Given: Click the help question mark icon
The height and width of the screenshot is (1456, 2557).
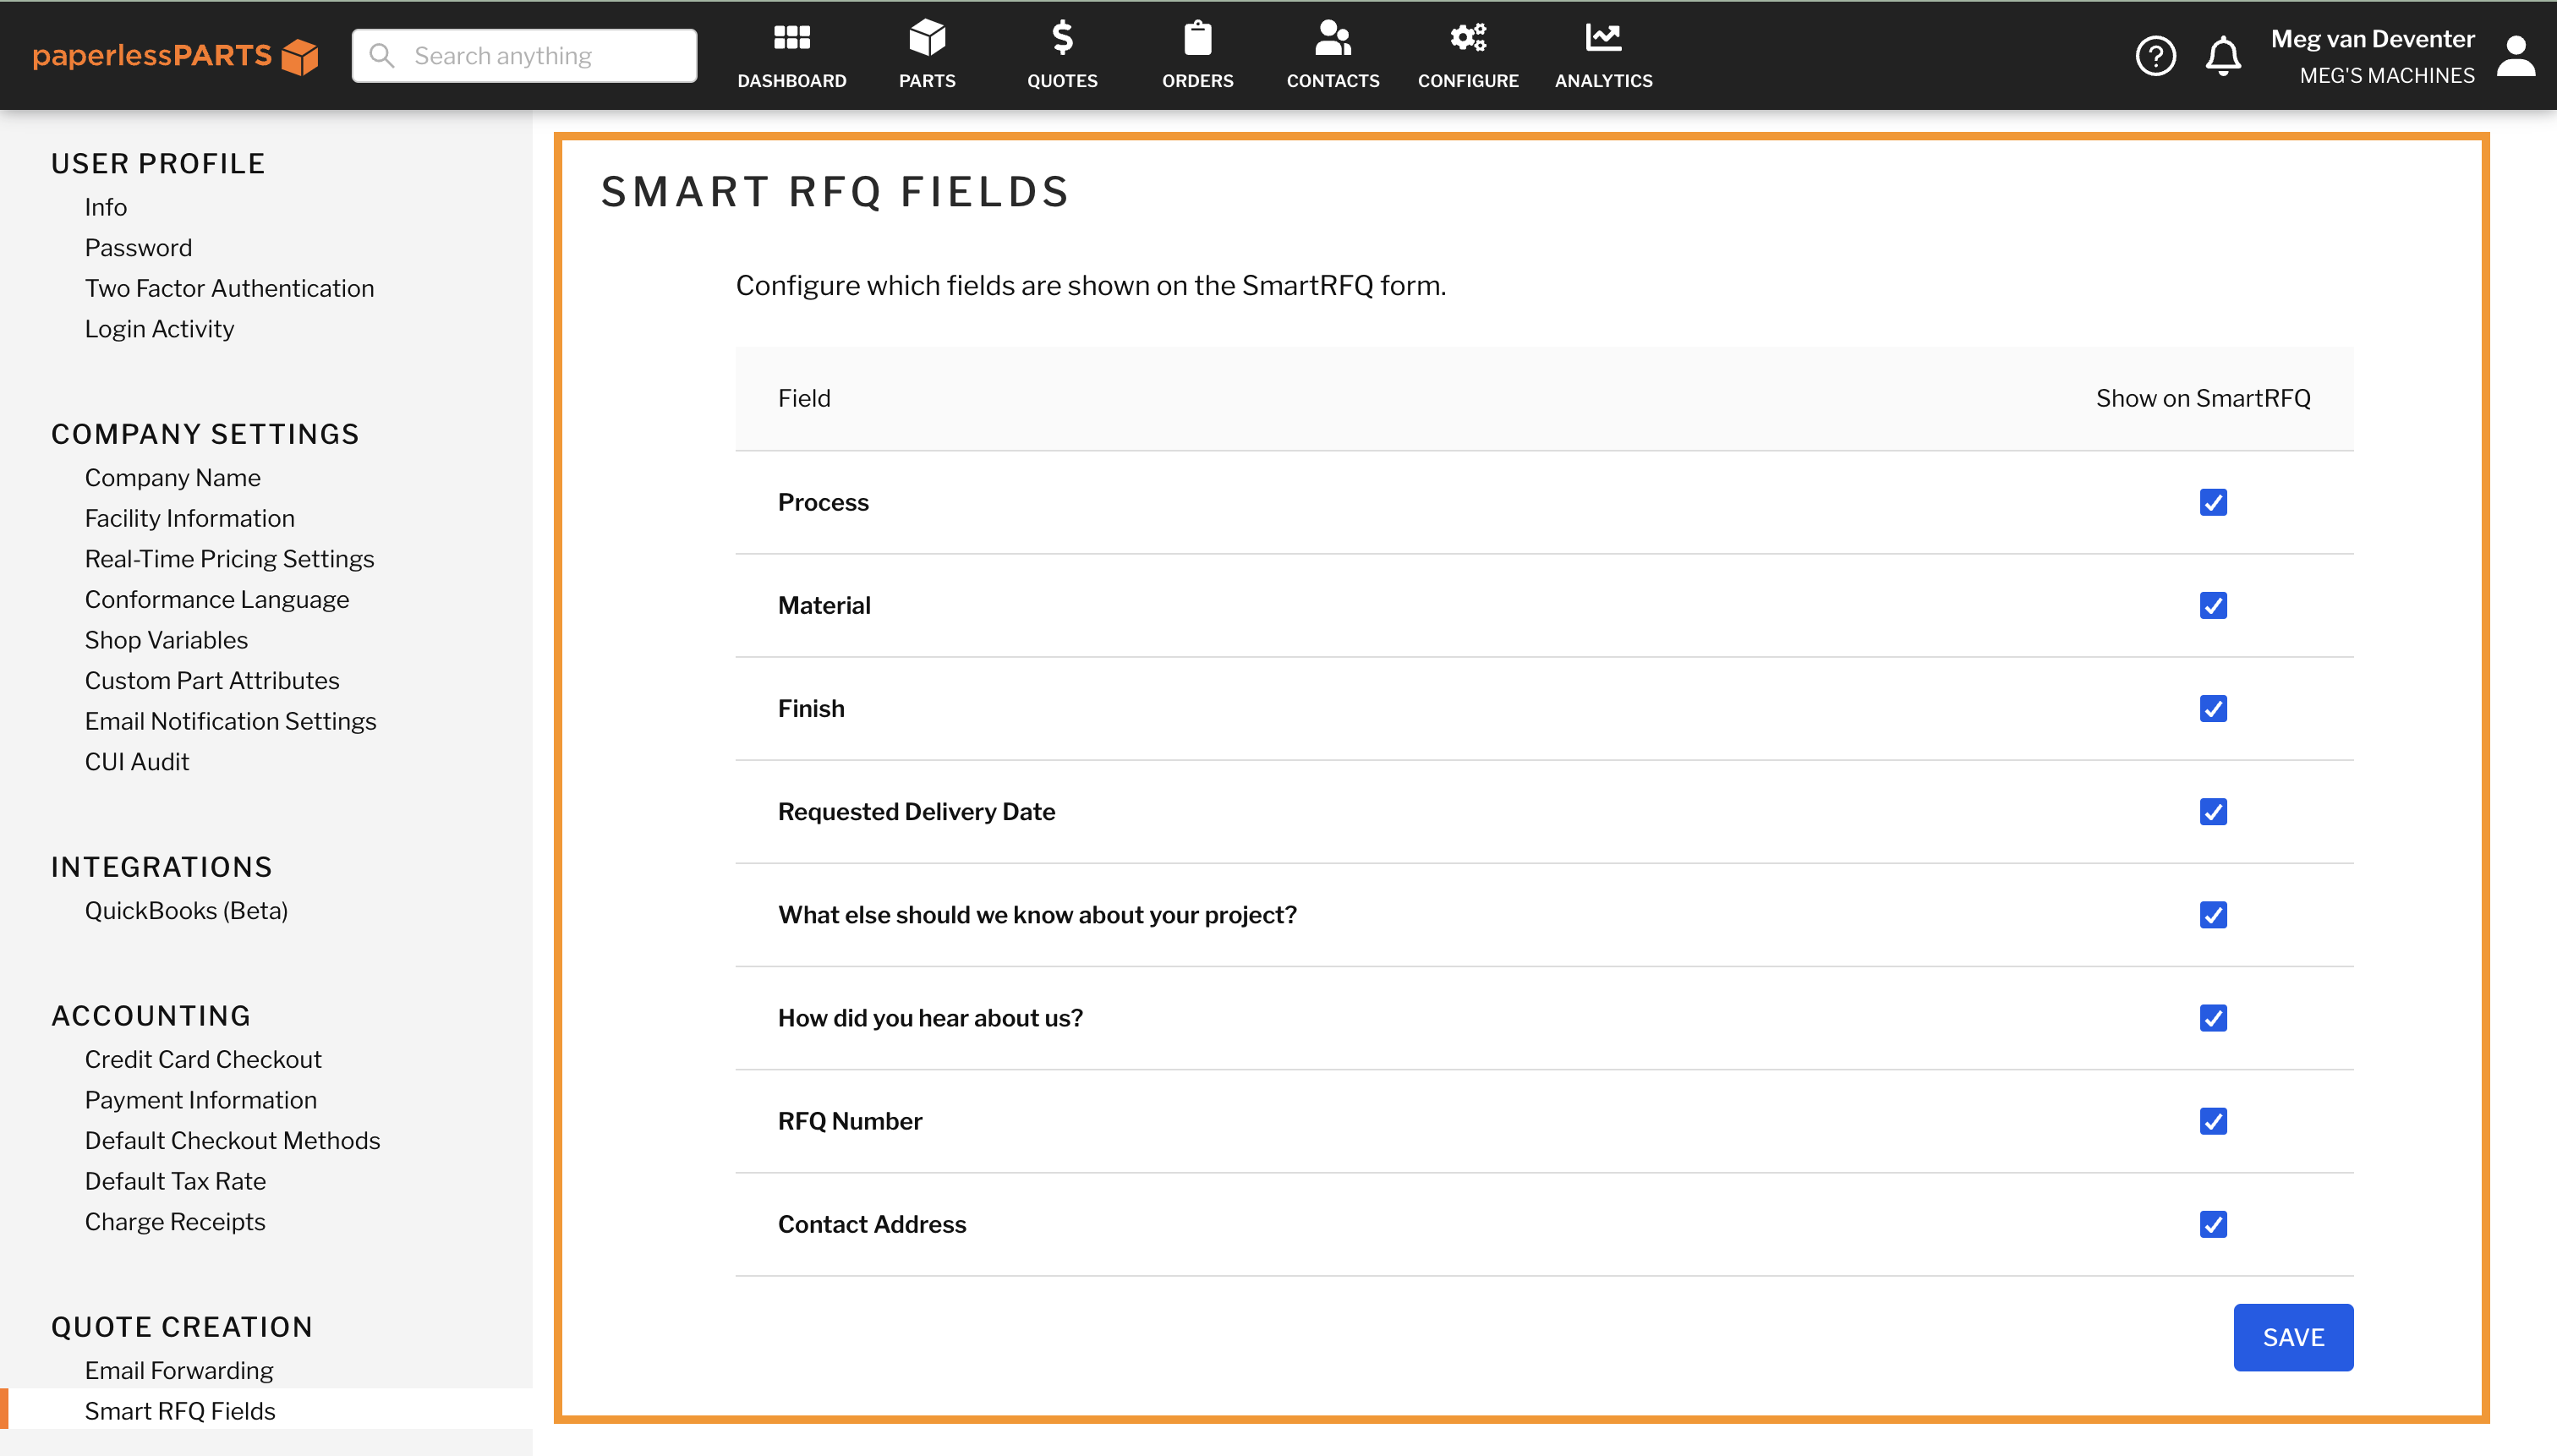Looking at the screenshot, I should tap(2156, 55).
